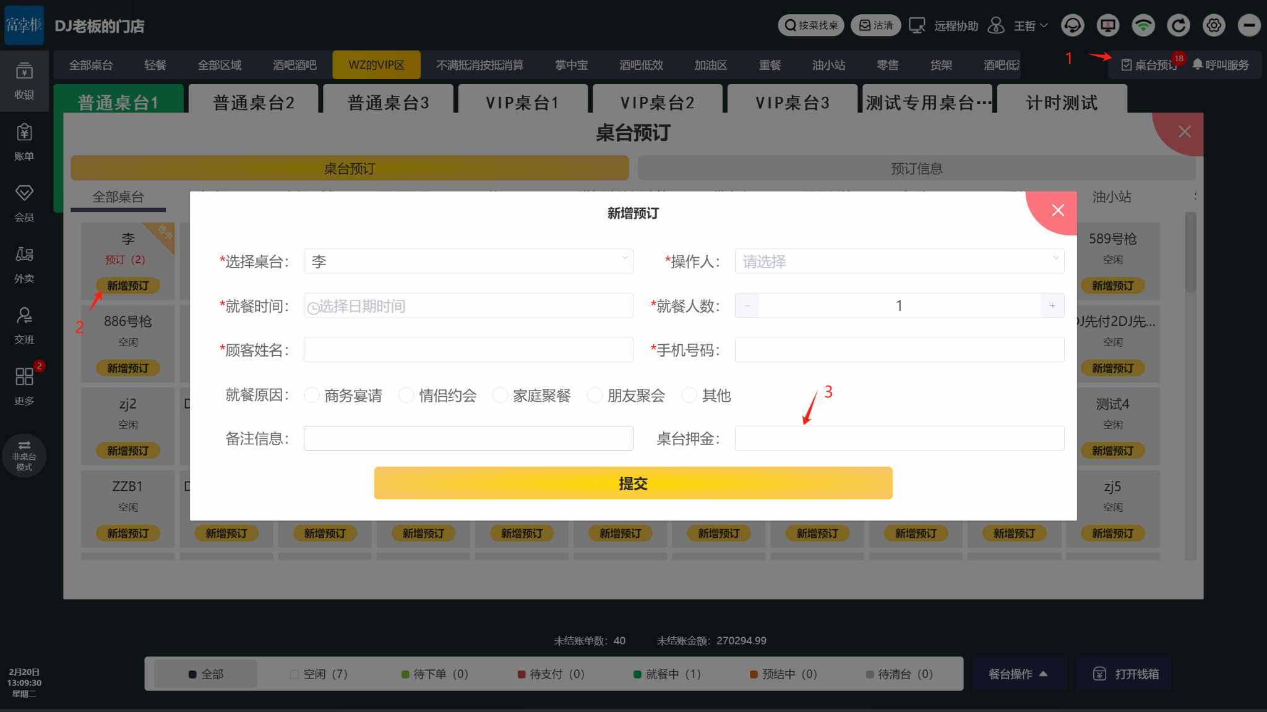Filter tables by 空闲 (7) status
Viewport: 1267px width, 712px height.
click(x=319, y=674)
